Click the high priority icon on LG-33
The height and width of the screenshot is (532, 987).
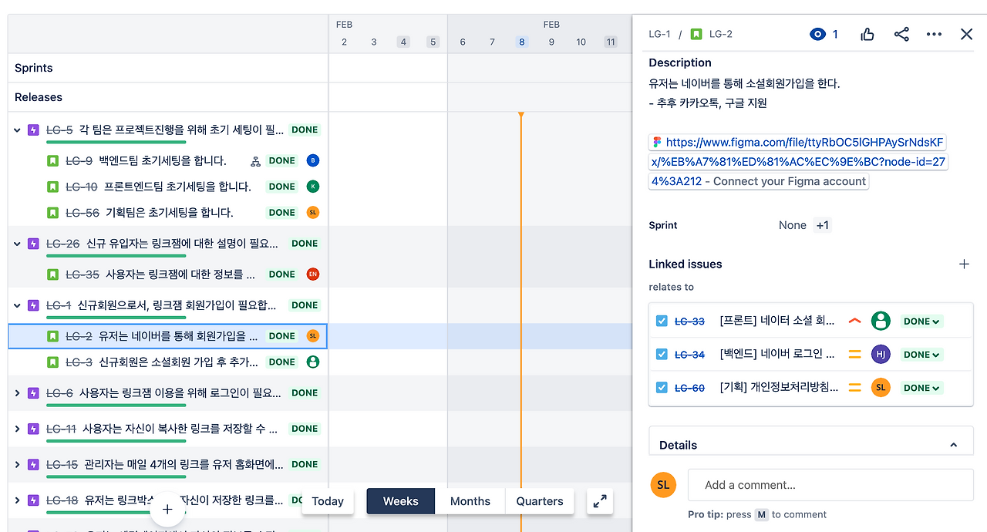point(854,321)
